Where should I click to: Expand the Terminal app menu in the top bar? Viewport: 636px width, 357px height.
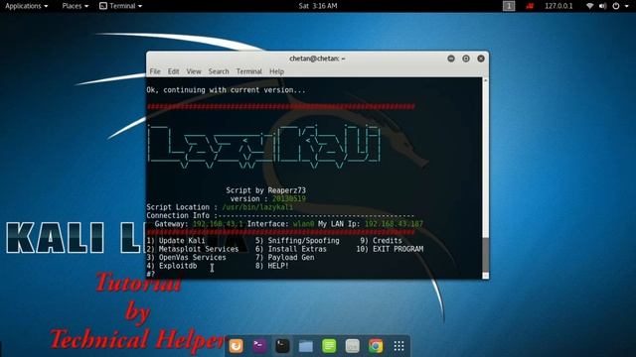click(x=121, y=6)
